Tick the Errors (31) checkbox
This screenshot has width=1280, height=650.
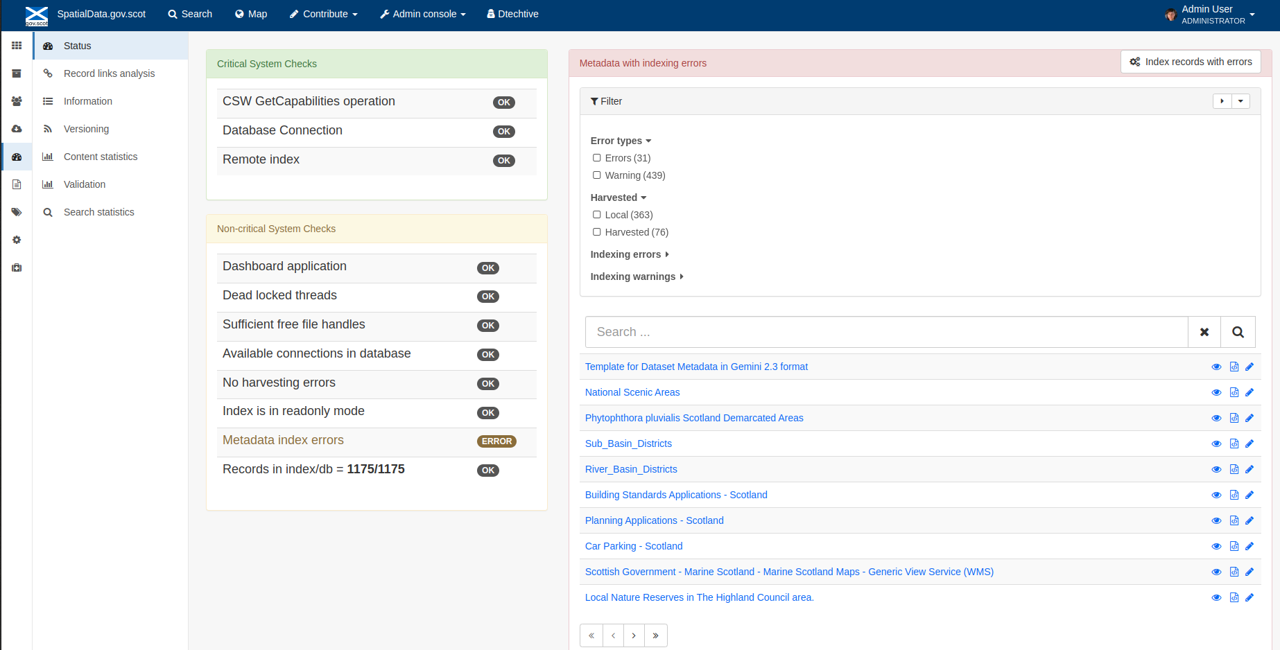point(597,158)
